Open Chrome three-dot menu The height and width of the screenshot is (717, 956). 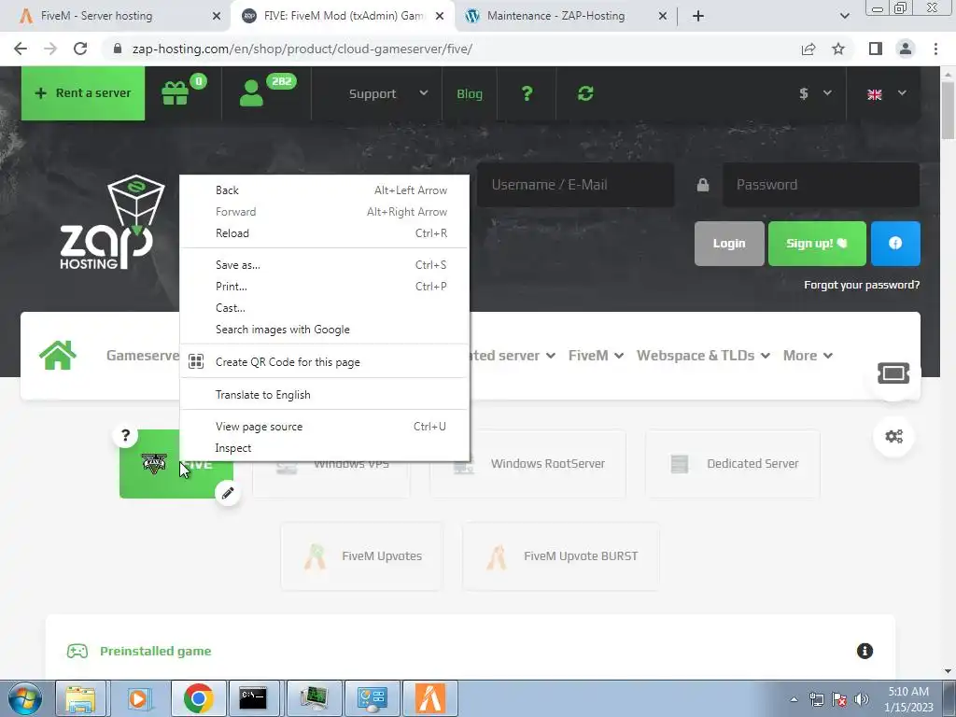(935, 49)
